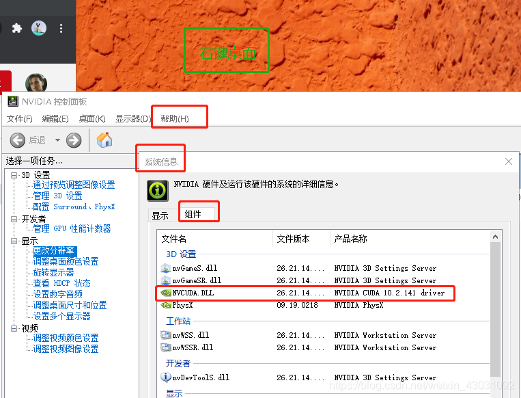The height and width of the screenshot is (398, 521).
Task: Open the Home icon in NVIDIA toolbar
Action: point(104,140)
